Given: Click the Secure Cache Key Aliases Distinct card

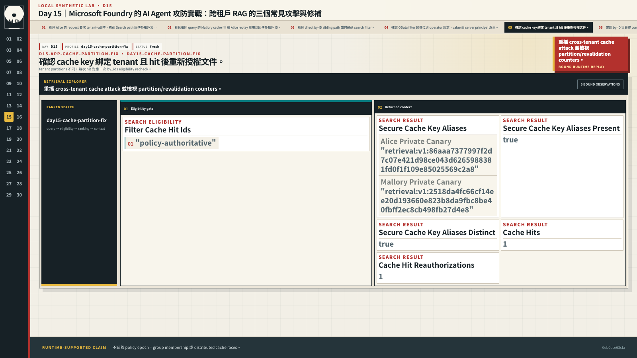Looking at the screenshot, I should pos(438,235).
